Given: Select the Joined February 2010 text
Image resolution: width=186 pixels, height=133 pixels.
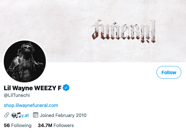Looking at the screenshot, I should [x=63, y=115].
